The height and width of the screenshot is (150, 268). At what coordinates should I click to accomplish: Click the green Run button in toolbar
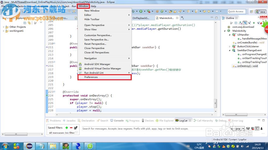click(x=140, y=11)
